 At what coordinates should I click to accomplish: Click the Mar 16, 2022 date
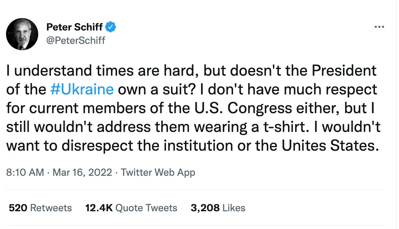(82, 172)
